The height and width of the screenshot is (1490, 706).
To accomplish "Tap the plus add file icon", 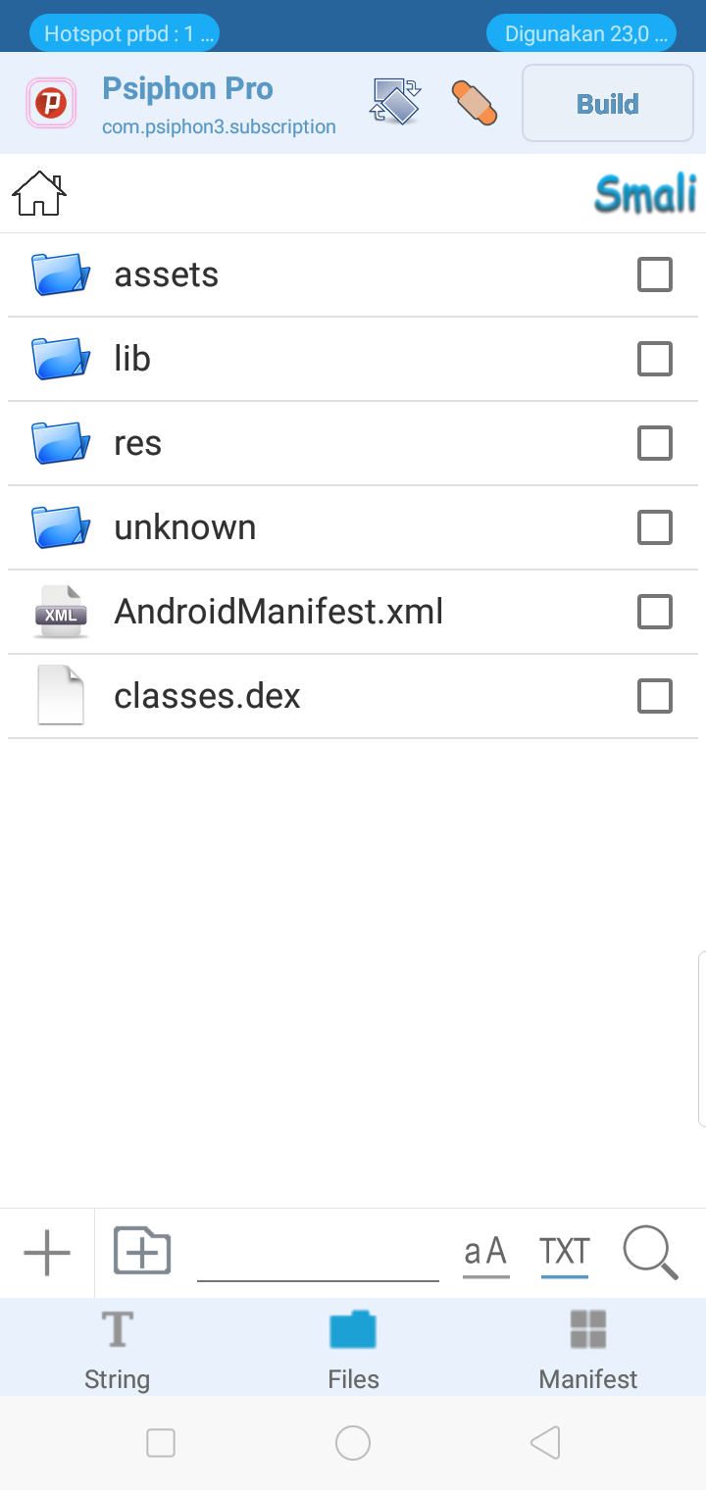I will [x=47, y=1253].
